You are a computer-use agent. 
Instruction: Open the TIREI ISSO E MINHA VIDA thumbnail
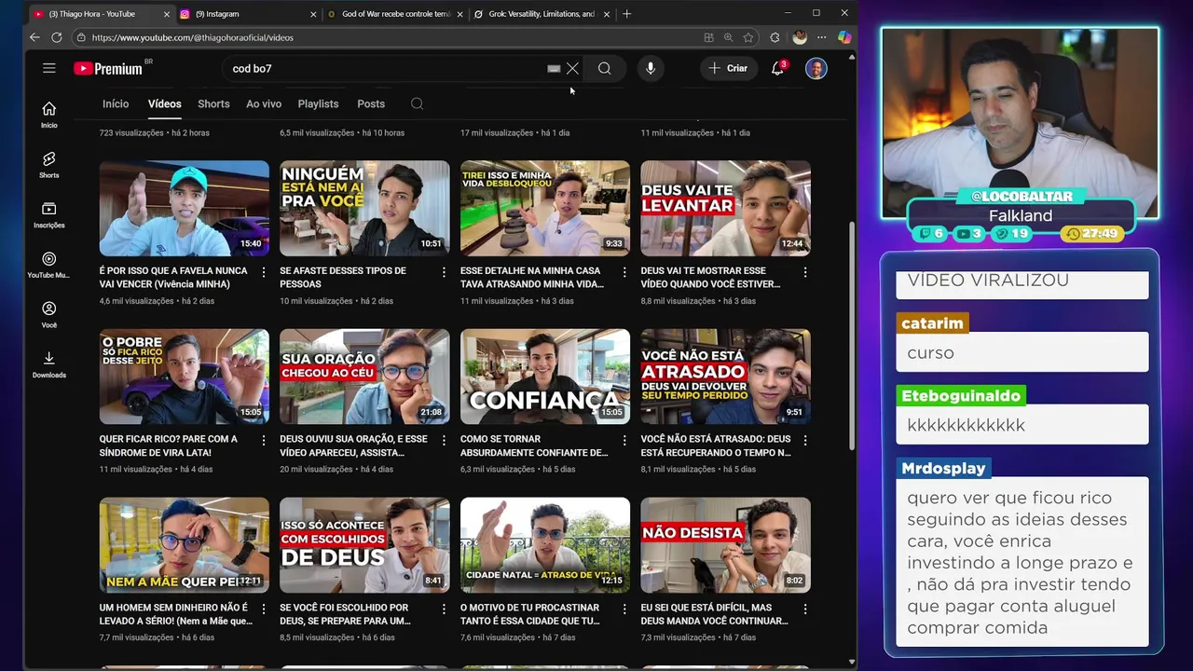tap(545, 208)
